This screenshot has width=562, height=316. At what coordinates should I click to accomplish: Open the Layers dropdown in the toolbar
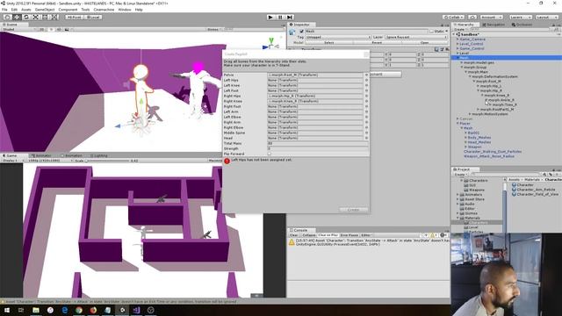click(520, 17)
